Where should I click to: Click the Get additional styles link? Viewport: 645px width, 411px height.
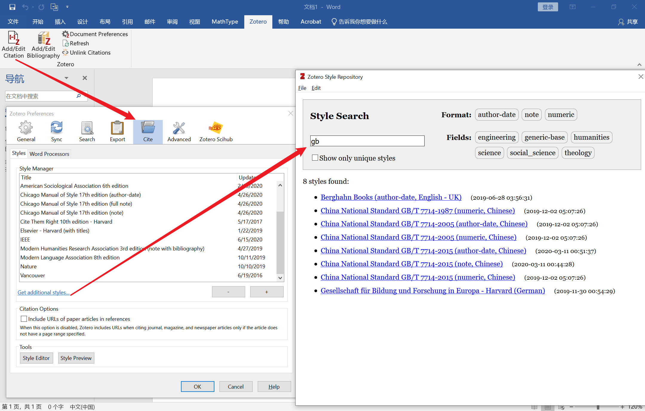(44, 293)
